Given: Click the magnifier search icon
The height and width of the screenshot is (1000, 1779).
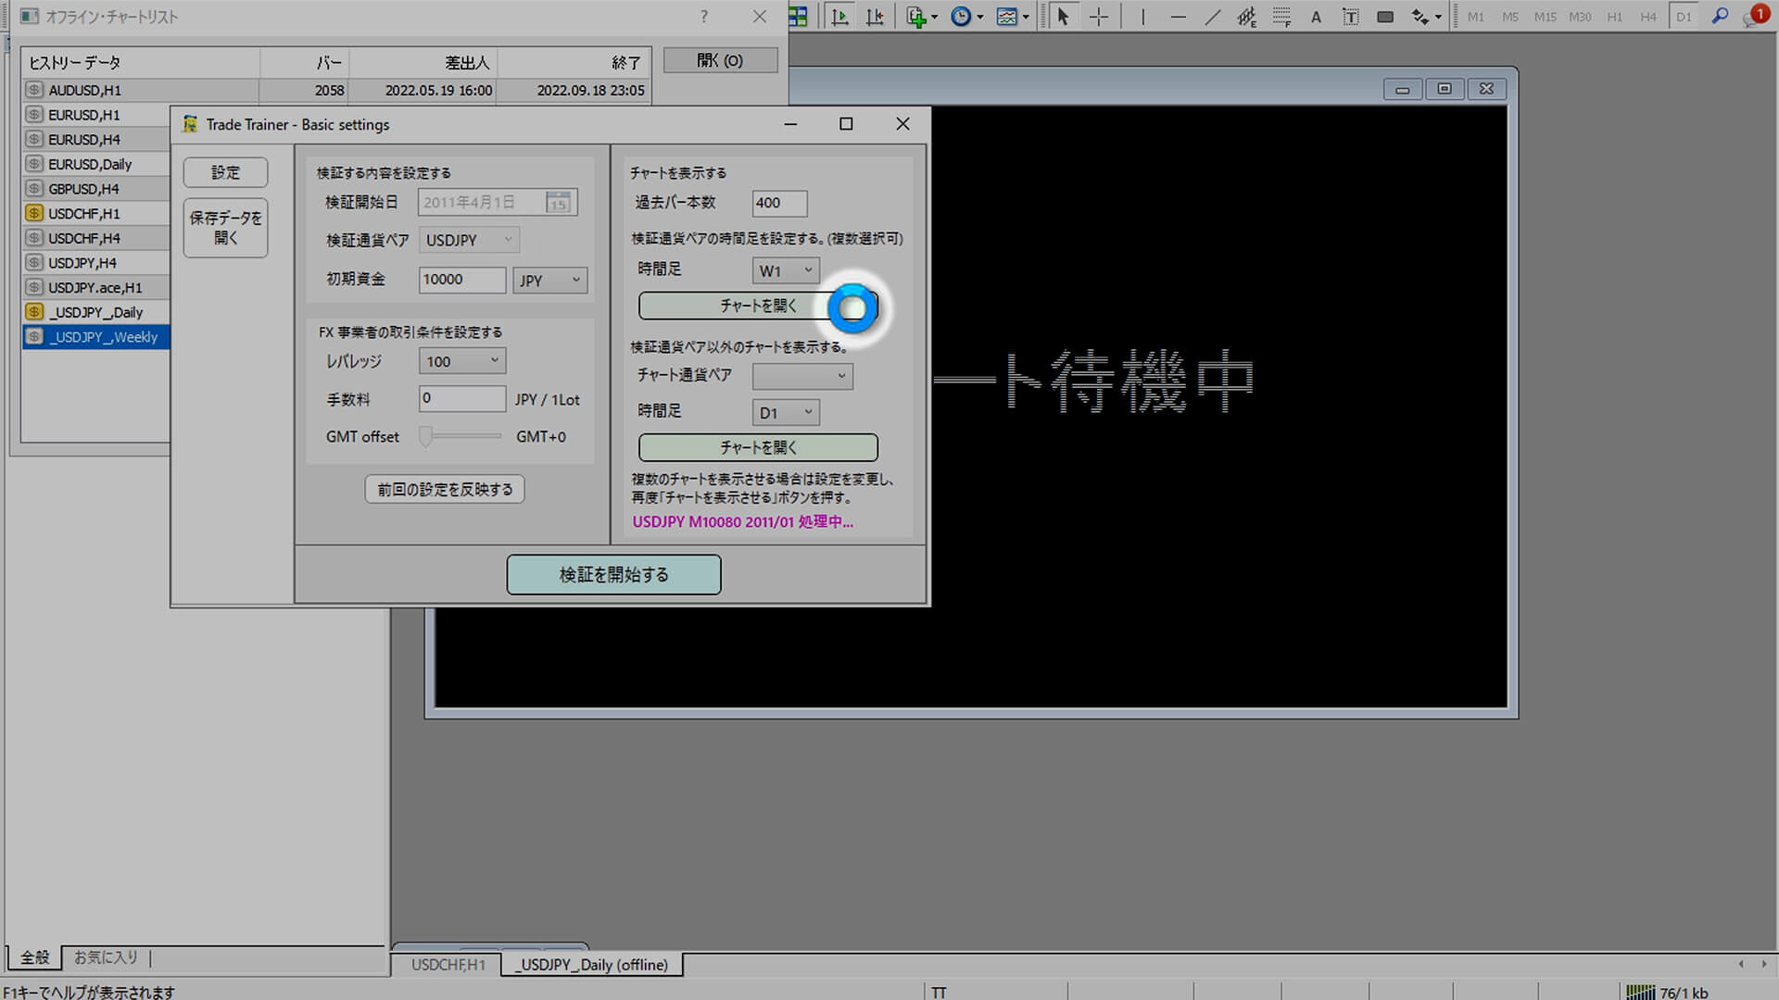Looking at the screenshot, I should click(x=1720, y=17).
